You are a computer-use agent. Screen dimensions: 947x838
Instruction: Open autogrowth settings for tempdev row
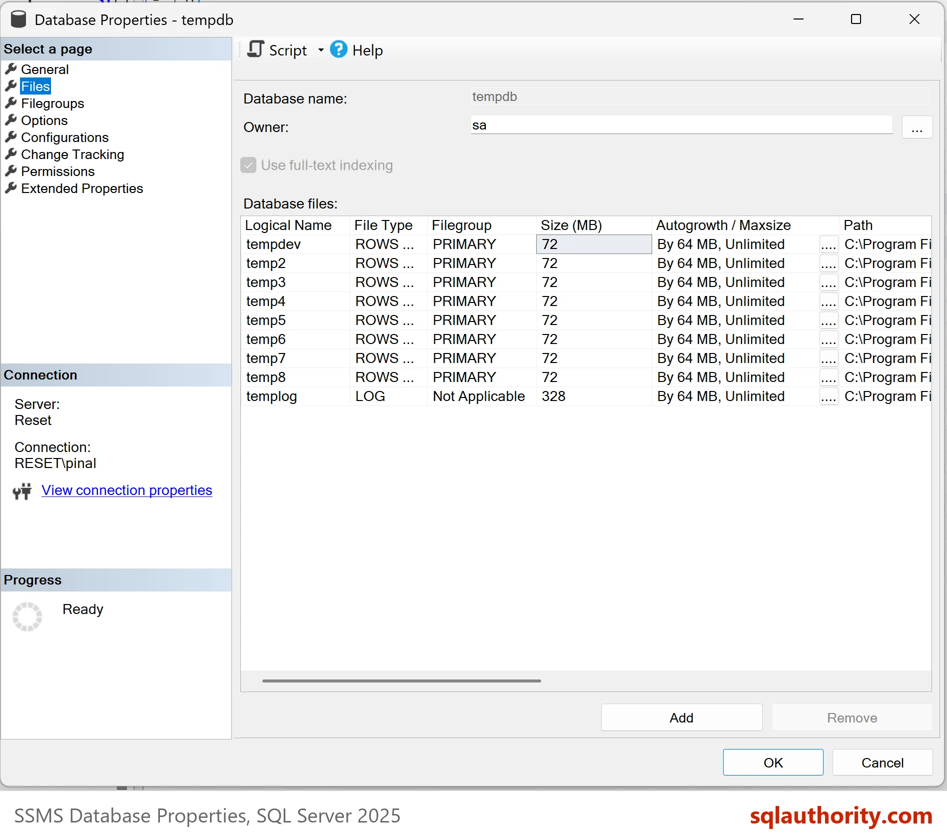pos(829,245)
